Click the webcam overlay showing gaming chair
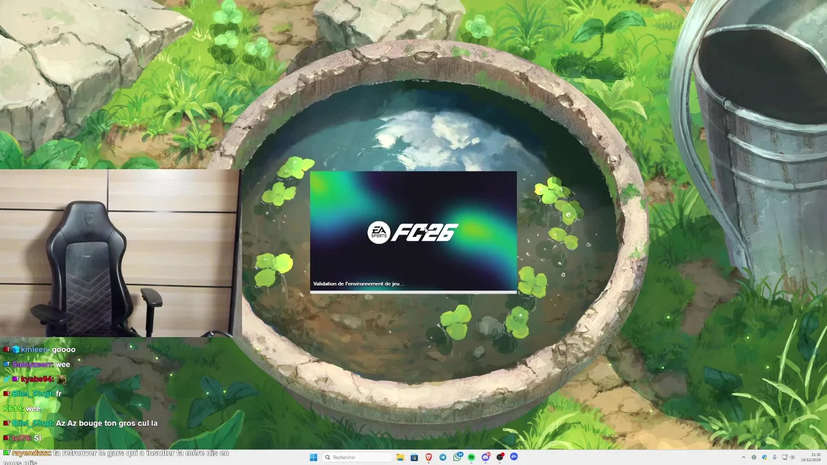This screenshot has height=465, width=827. coord(120,253)
